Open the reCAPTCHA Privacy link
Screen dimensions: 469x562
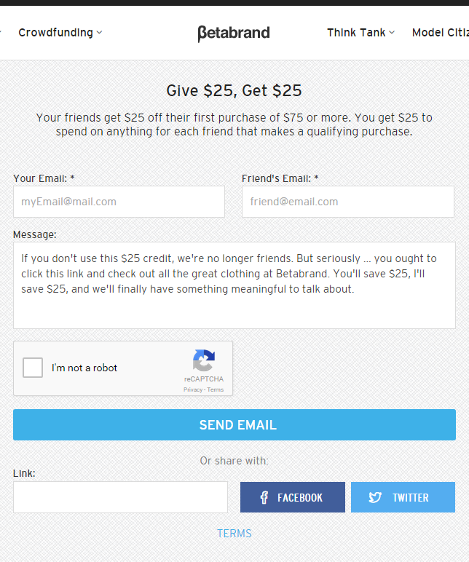coord(193,390)
